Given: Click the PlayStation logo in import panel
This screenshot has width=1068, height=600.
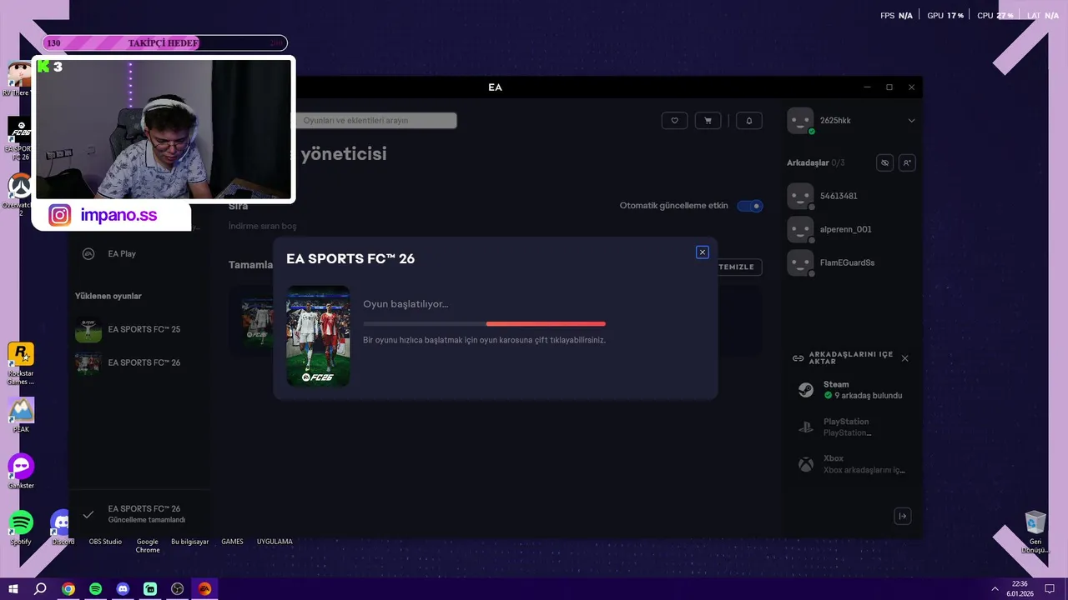Looking at the screenshot, I should tap(805, 427).
